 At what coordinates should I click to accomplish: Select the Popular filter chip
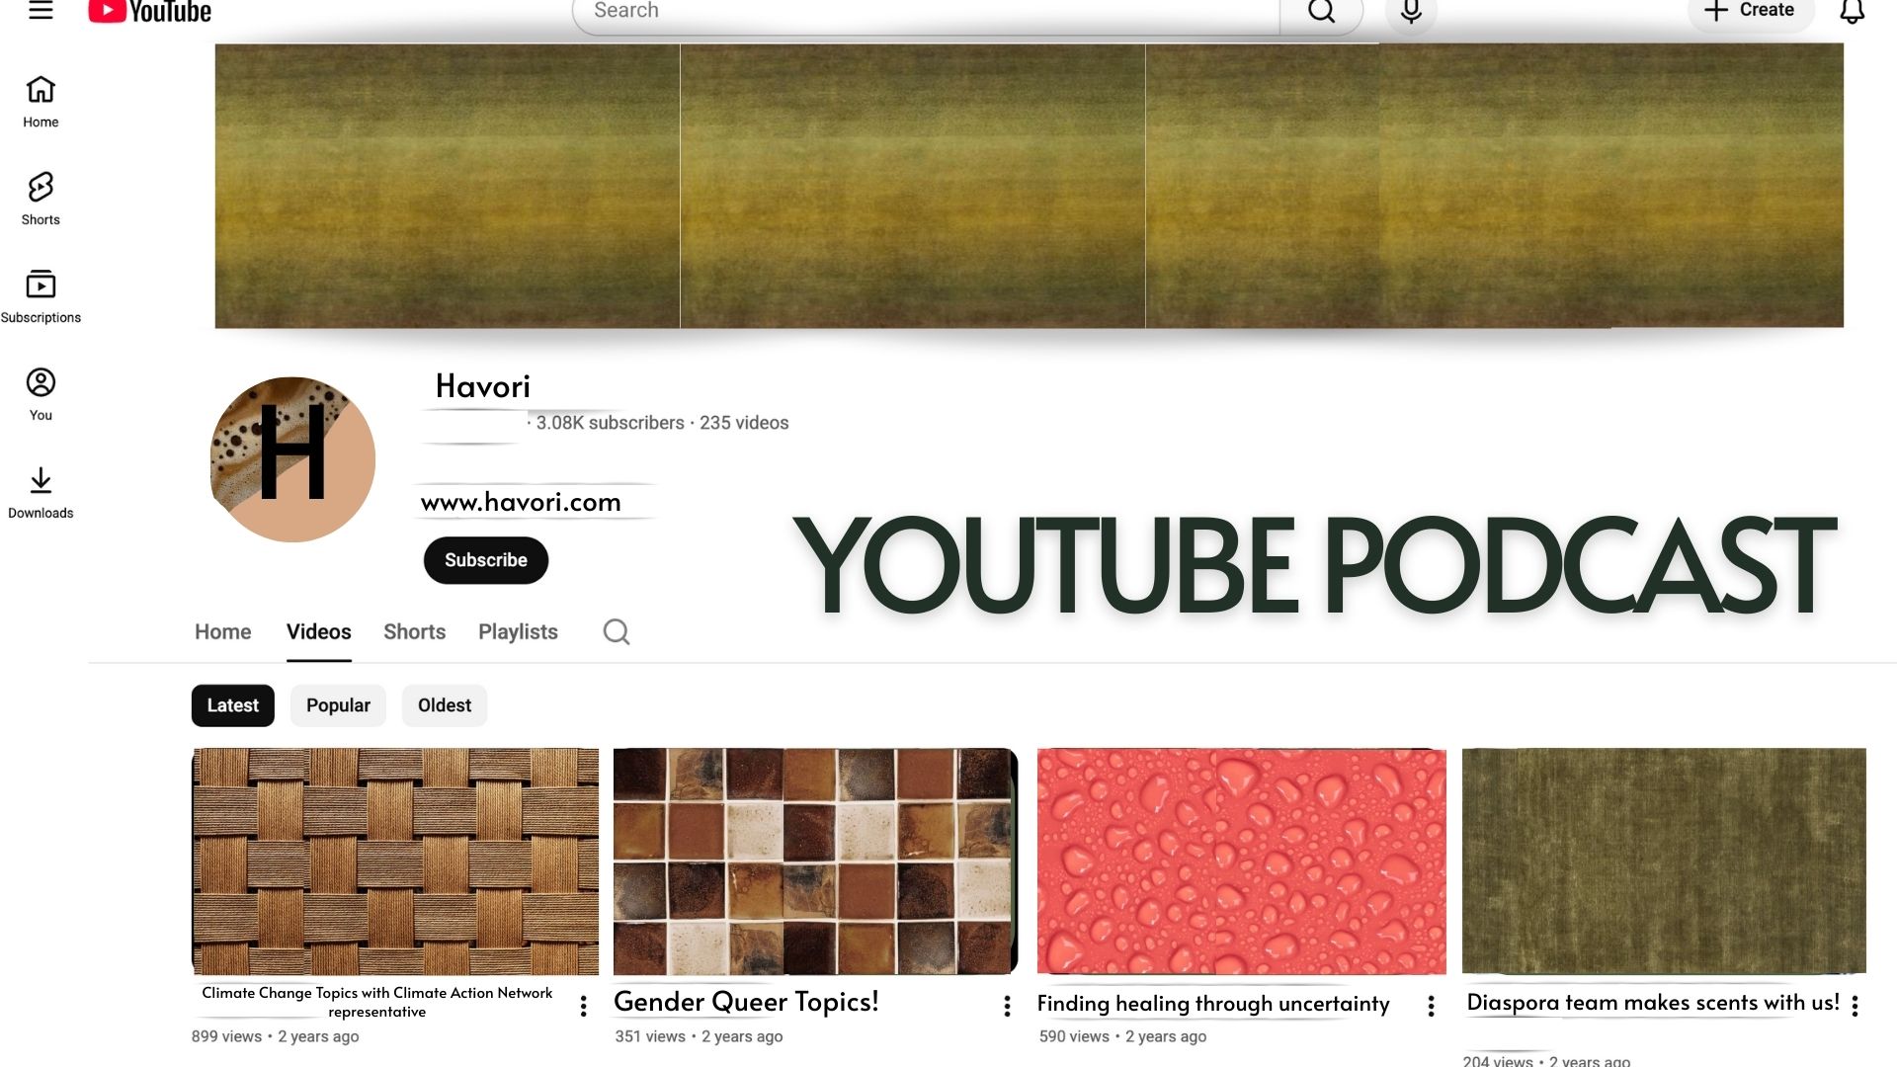click(x=338, y=705)
